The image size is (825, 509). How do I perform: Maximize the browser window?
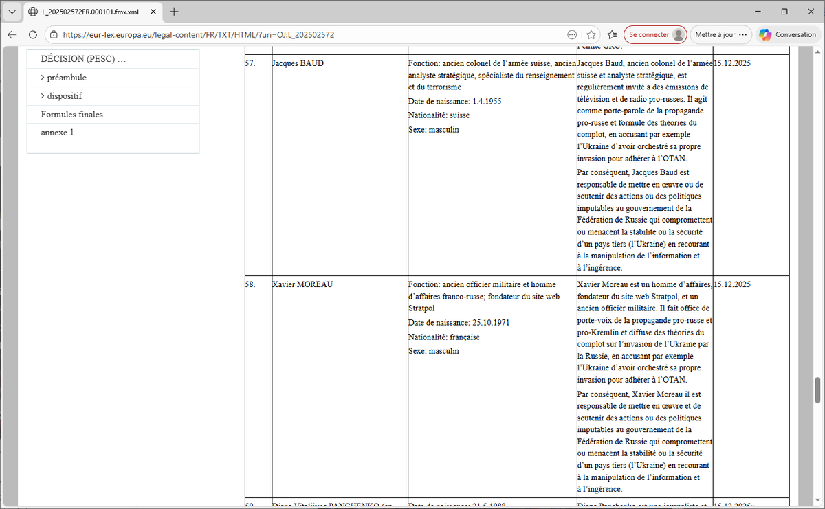(784, 12)
